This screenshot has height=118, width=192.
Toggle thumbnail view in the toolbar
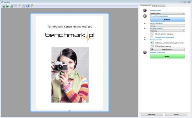click(3, 6)
